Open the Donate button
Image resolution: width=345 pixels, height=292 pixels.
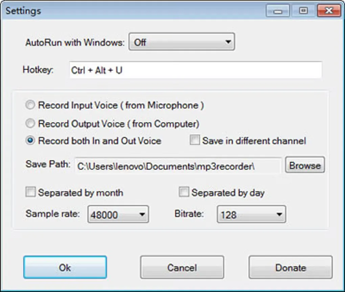pos(291,267)
